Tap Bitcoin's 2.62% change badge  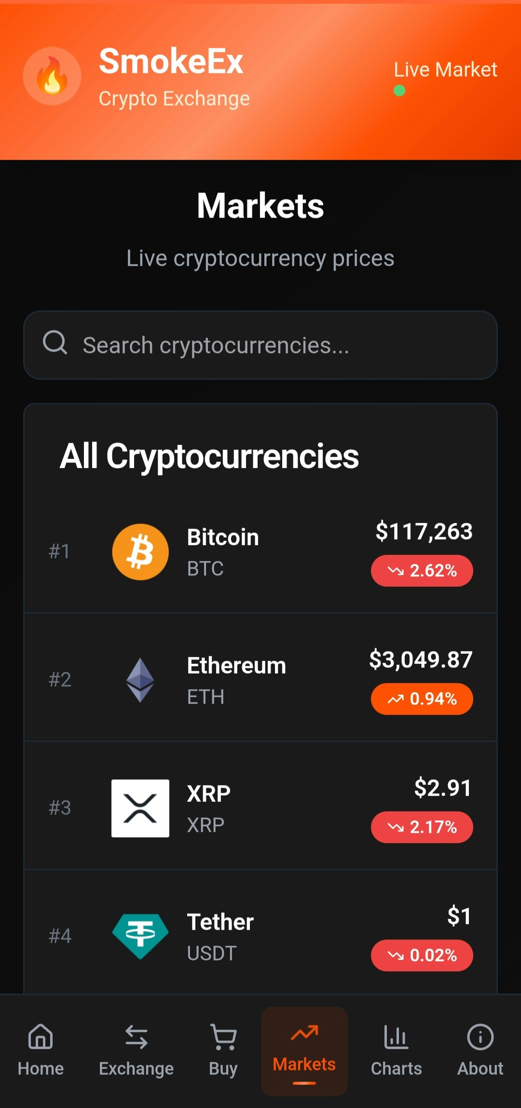point(422,571)
